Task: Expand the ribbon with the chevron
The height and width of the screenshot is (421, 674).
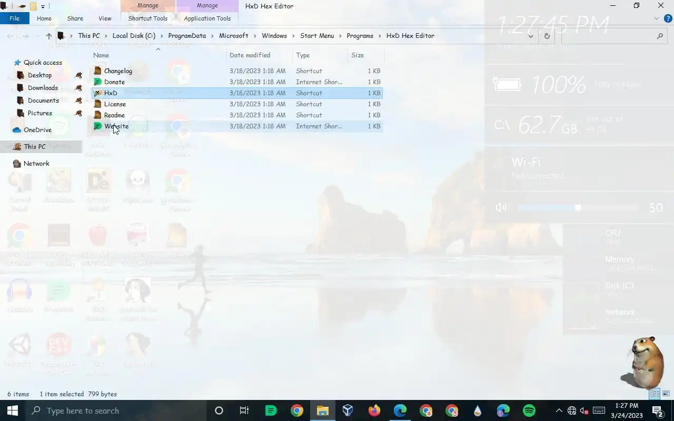Action: tap(656, 18)
